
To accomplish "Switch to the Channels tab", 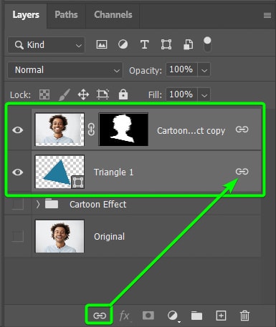I will click(x=113, y=14).
